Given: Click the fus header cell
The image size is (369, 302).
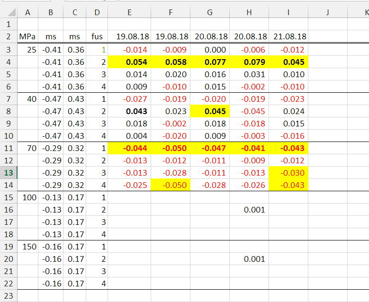Looking at the screenshot, I should pyautogui.click(x=97, y=36).
